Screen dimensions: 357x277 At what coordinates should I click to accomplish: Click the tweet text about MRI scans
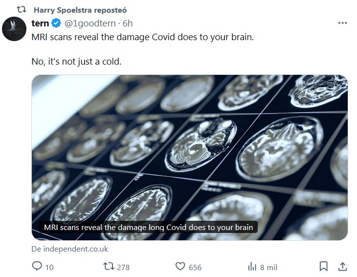pyautogui.click(x=143, y=37)
